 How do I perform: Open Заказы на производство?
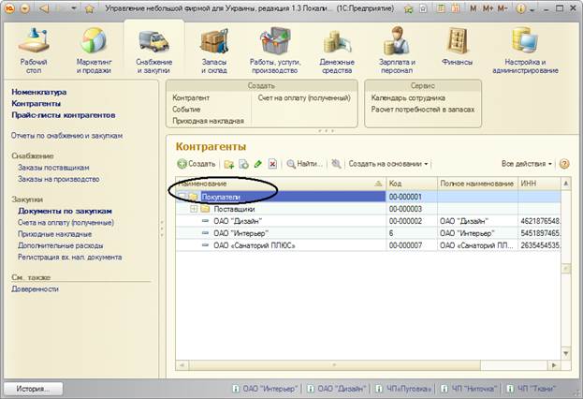click(x=59, y=179)
